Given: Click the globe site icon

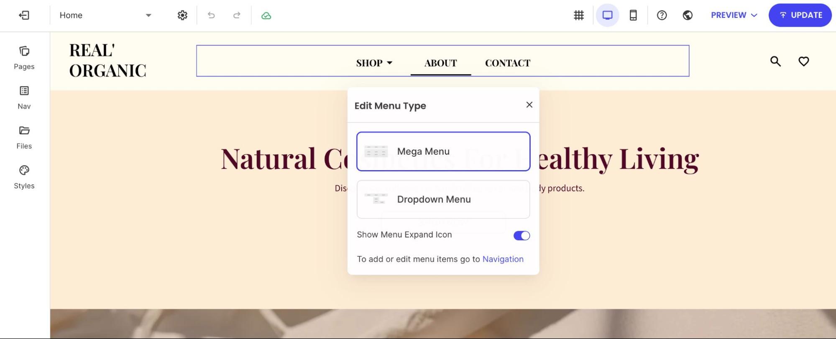Looking at the screenshot, I should click(688, 15).
